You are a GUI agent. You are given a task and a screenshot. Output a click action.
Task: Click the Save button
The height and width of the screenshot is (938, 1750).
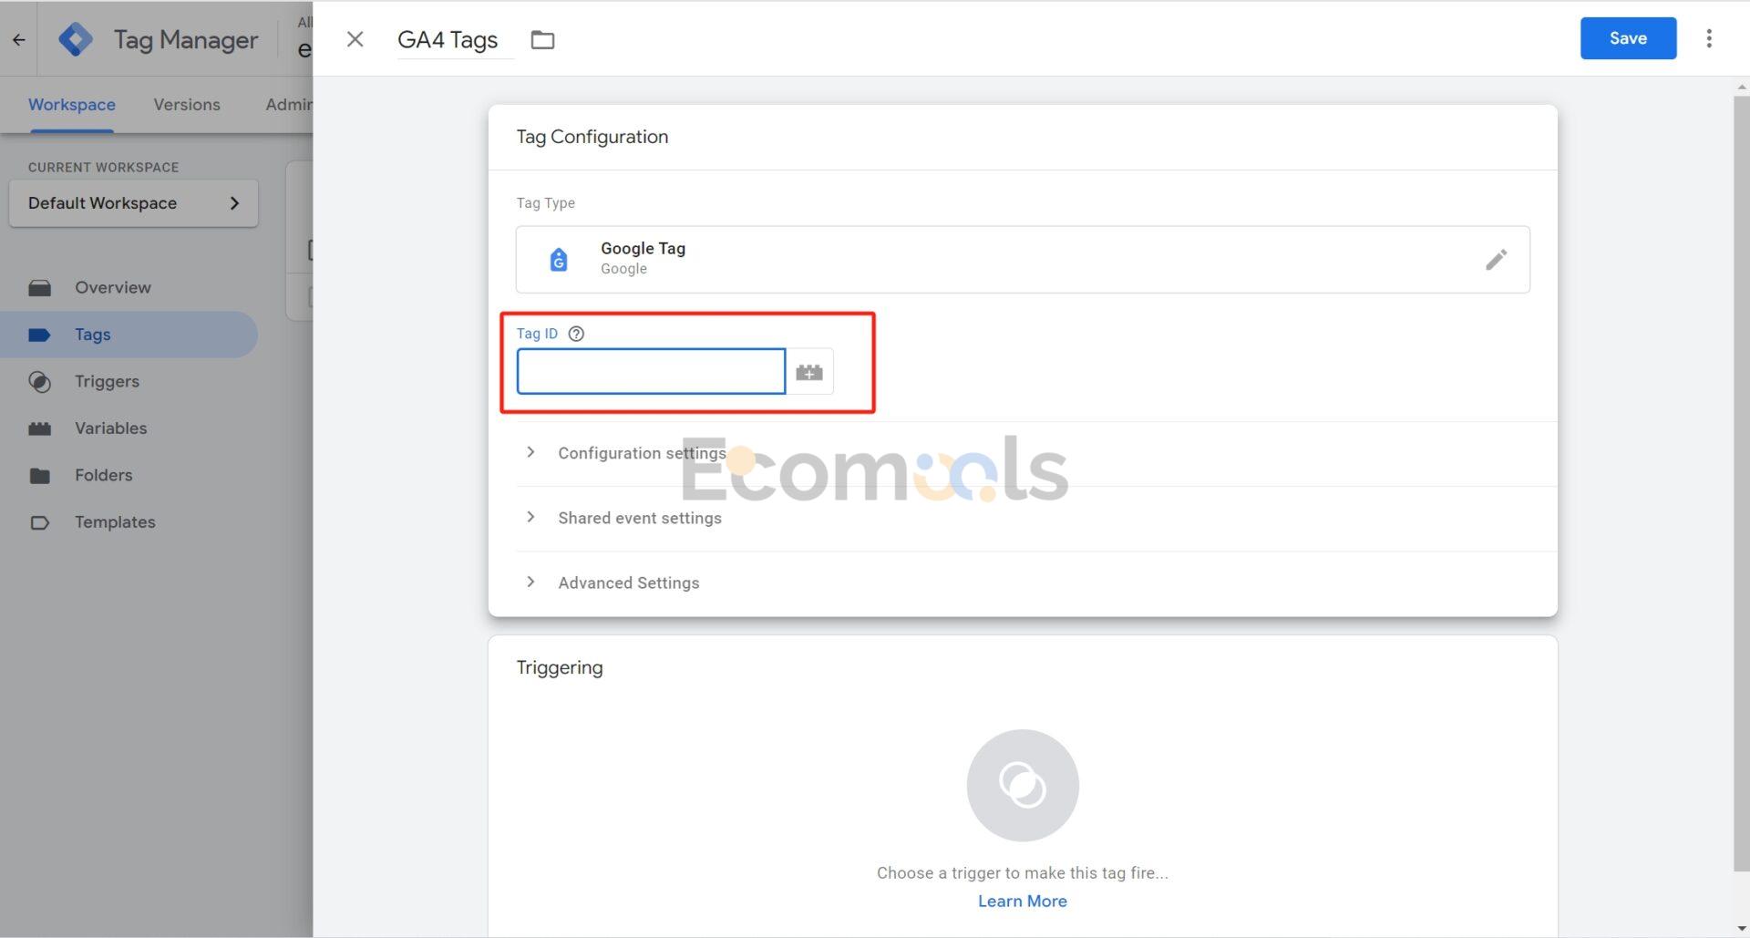1628,38
